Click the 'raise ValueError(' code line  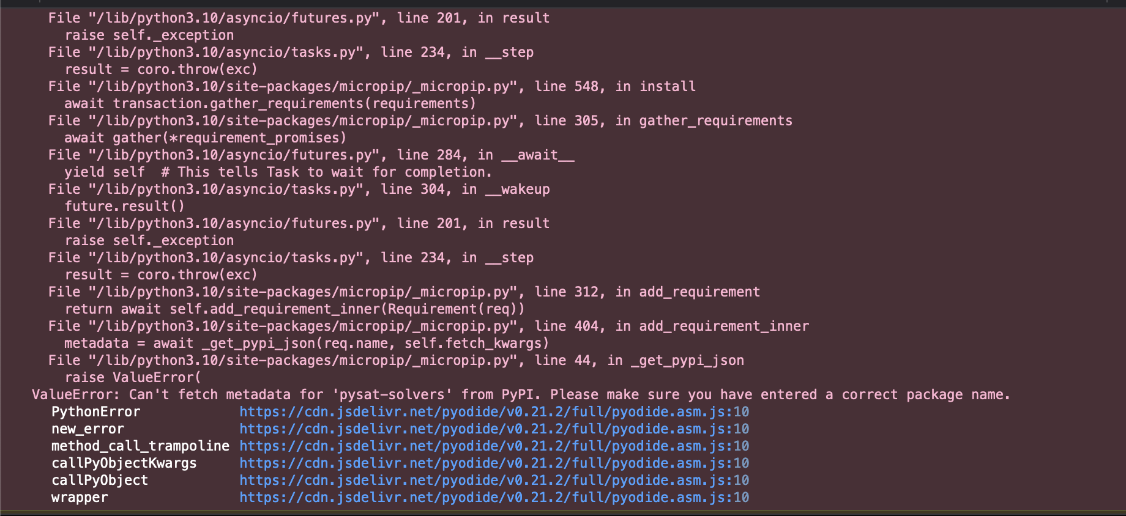click(x=132, y=378)
